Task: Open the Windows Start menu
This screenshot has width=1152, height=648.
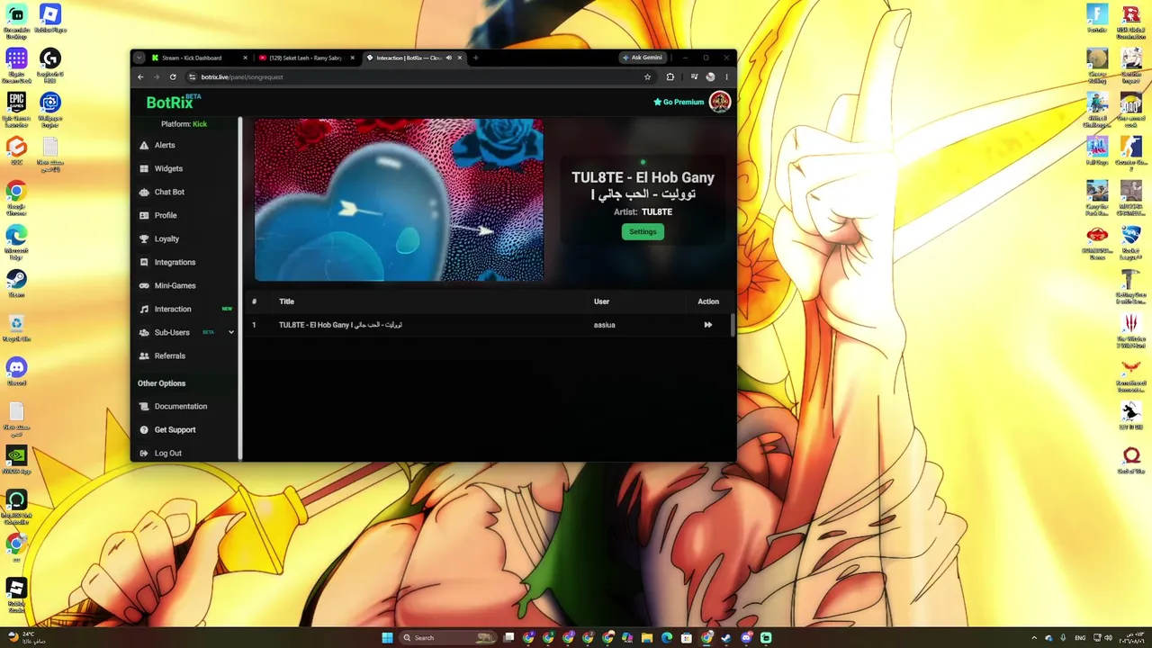Action: click(387, 638)
